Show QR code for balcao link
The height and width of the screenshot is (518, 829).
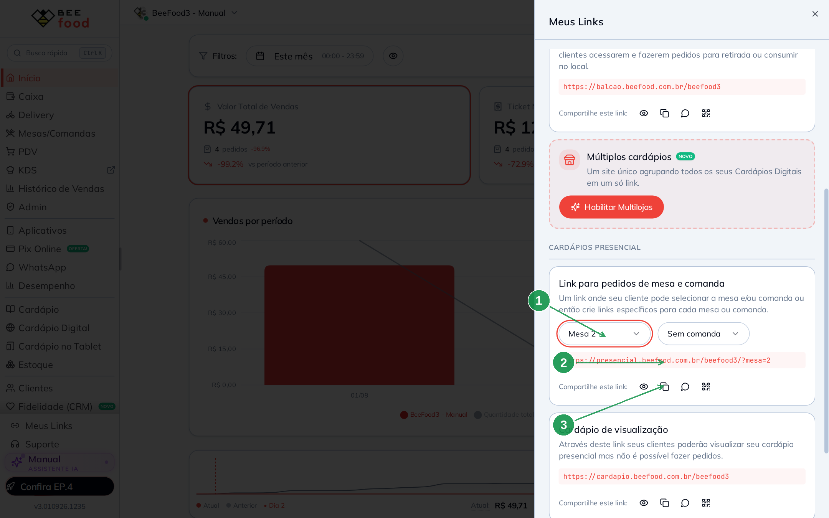706,113
